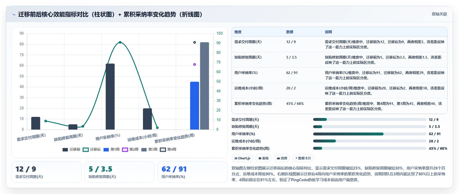Toggle the 迁移前 legend series
The width and height of the screenshot is (459, 194).
pos(71,149)
